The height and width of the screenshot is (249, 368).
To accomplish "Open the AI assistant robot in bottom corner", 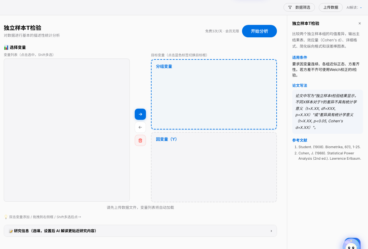I will [x=352, y=244].
